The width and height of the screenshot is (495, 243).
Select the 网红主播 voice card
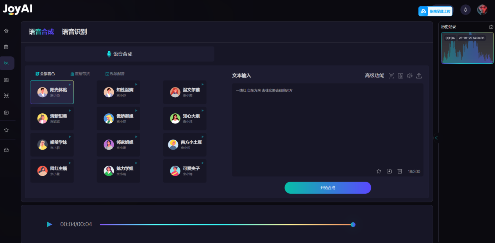(52, 171)
